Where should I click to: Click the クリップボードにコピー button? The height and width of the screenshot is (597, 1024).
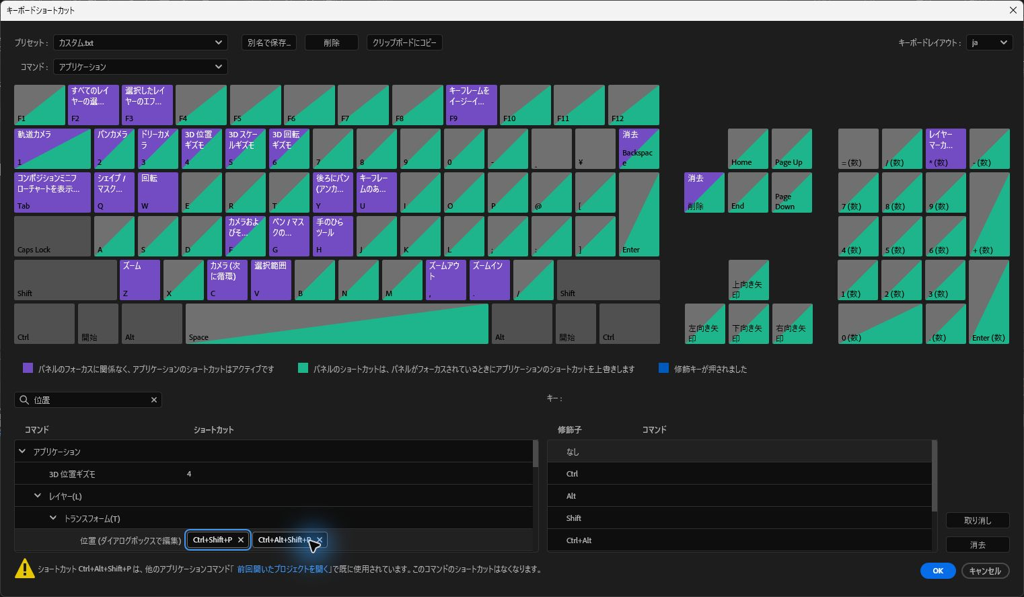coord(404,42)
